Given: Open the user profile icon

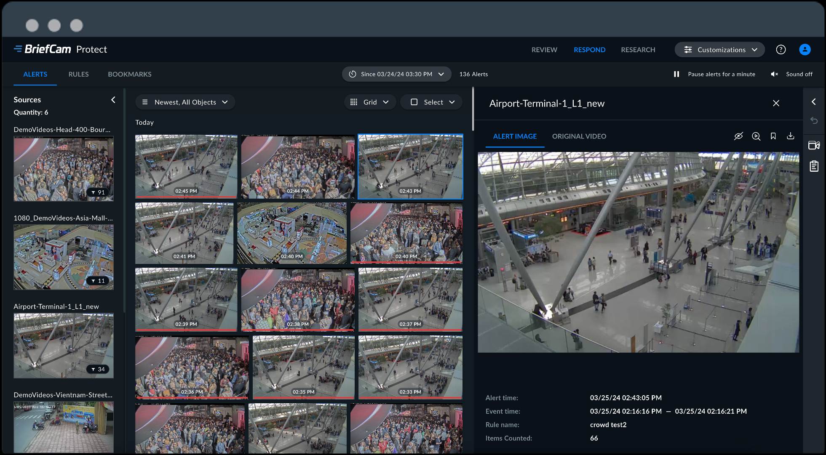Looking at the screenshot, I should [x=805, y=50].
